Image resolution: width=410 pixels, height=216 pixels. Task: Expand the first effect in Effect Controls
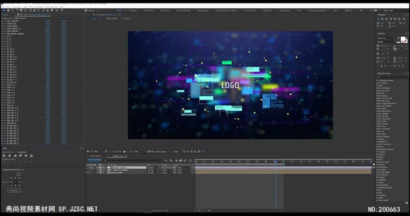[2, 21]
